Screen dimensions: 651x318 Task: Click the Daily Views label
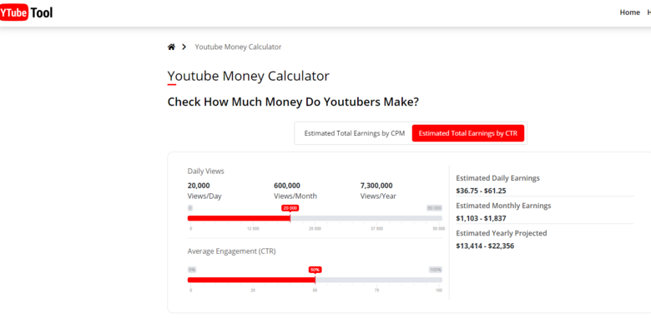(205, 171)
